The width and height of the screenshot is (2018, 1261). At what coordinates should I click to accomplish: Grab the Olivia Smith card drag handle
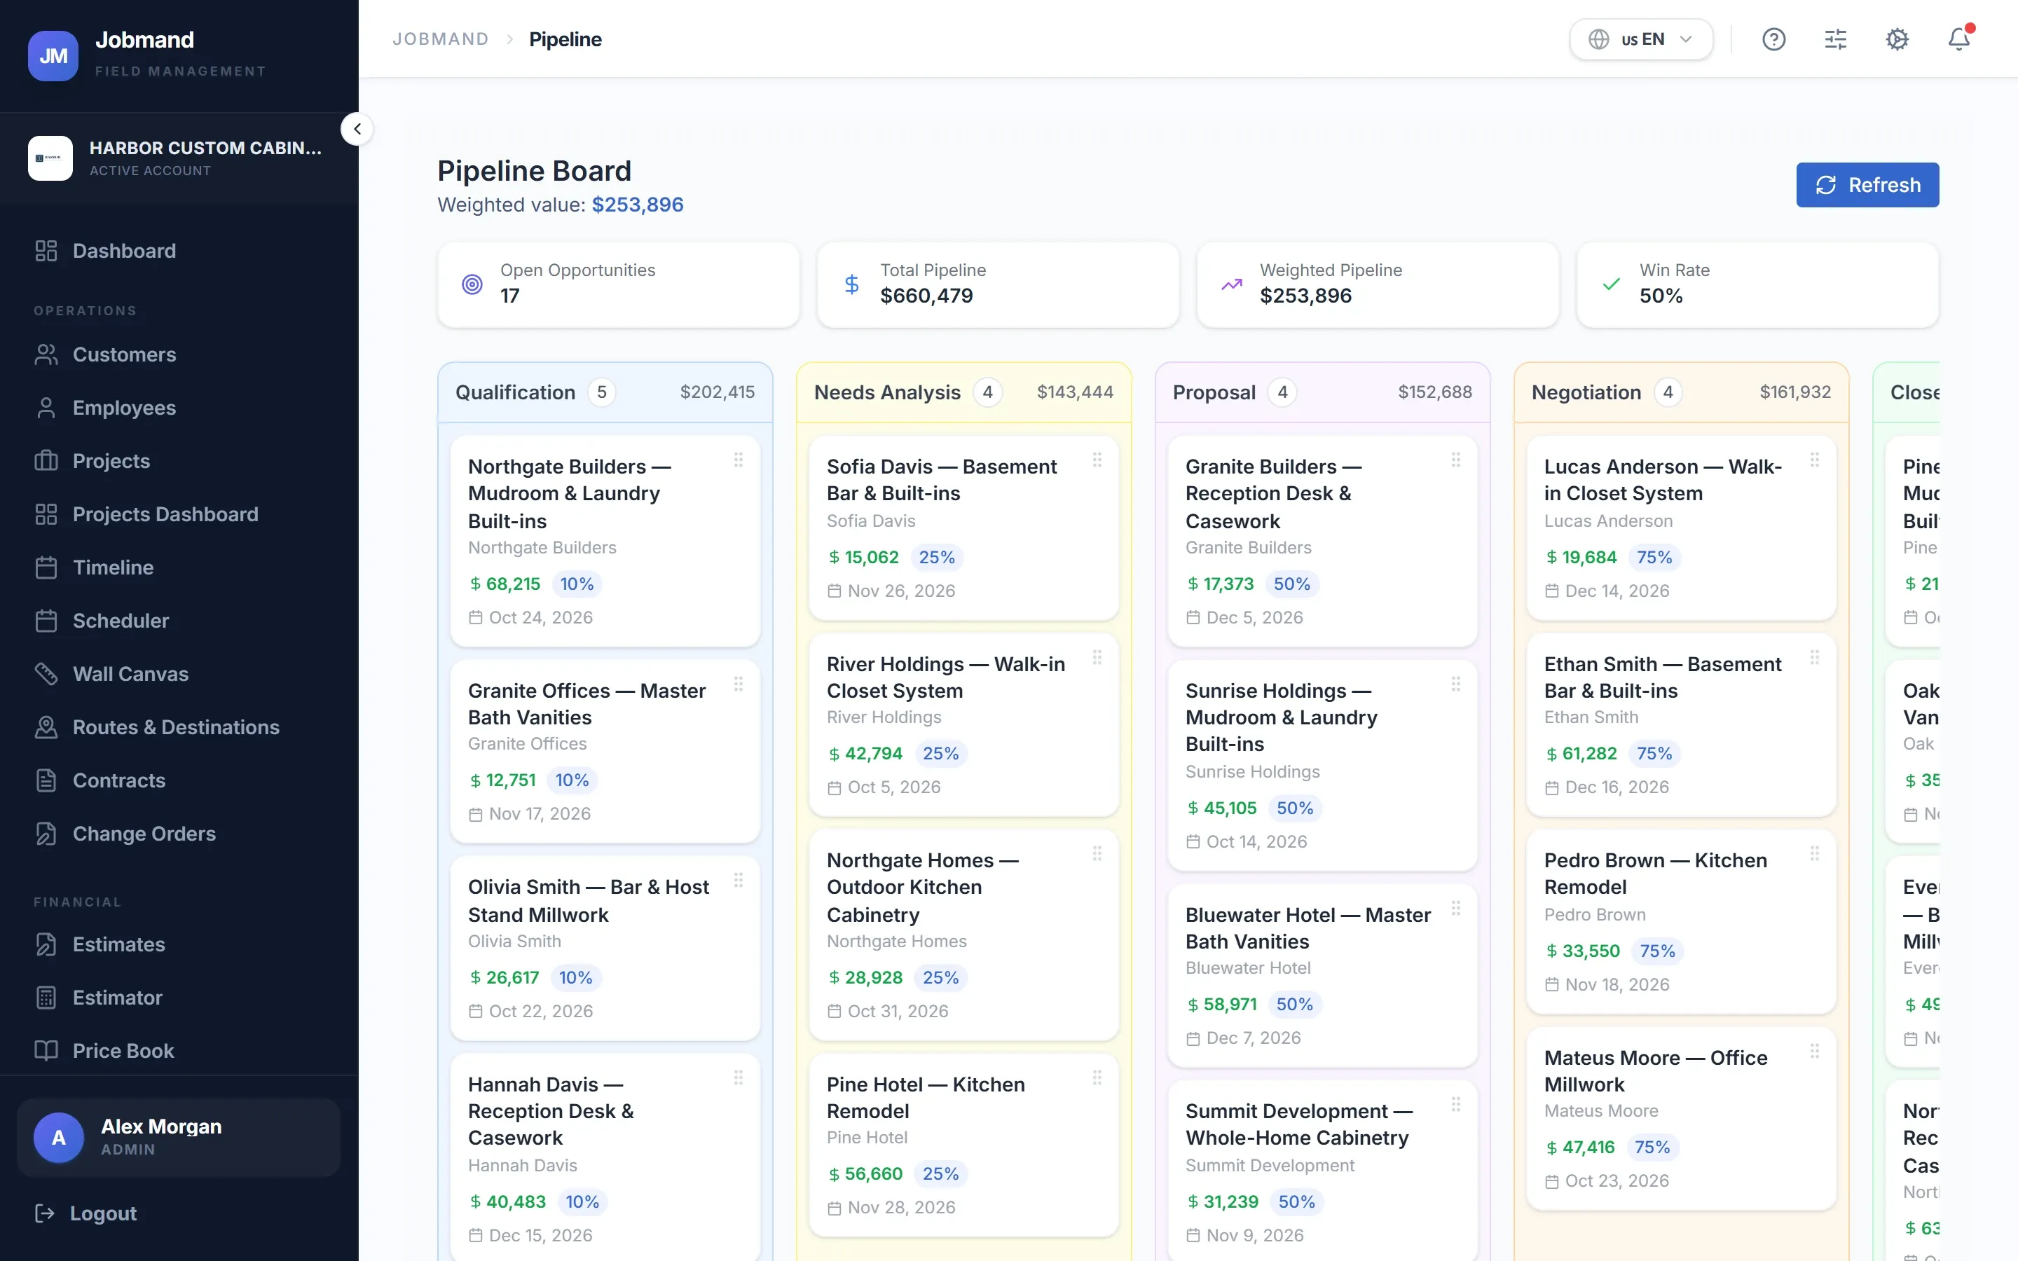point(738,880)
